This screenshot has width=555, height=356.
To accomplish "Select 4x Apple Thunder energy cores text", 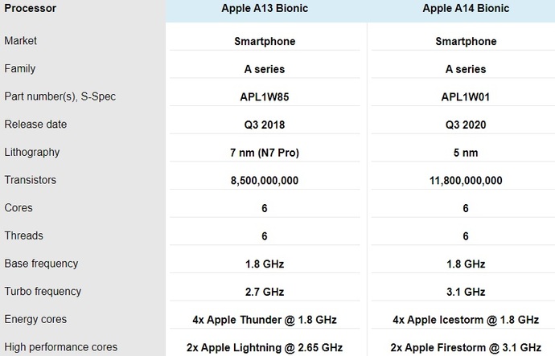I will pyautogui.click(x=265, y=320).
